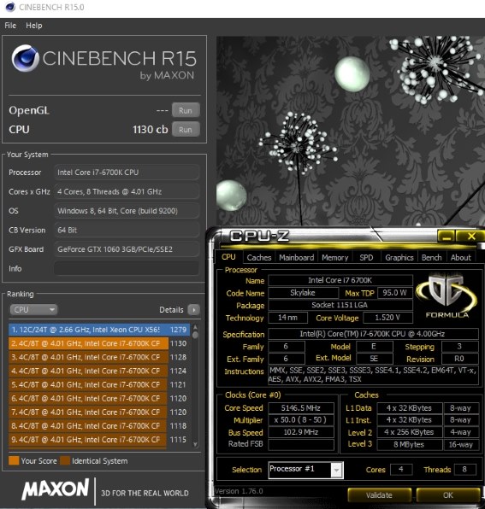
Task: Select ranking entry 1 Intel Xeon X56
Action: pos(99,330)
